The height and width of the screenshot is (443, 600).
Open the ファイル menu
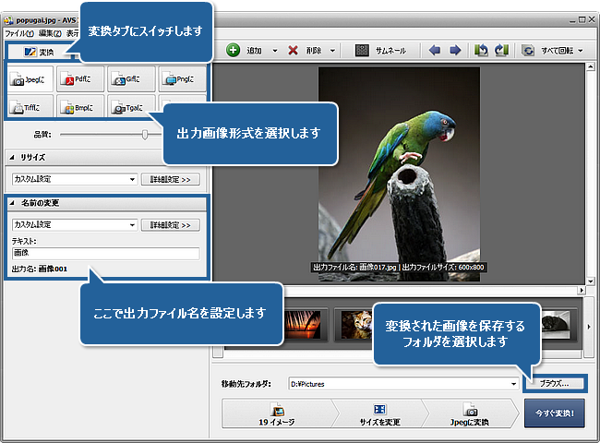tap(19, 33)
